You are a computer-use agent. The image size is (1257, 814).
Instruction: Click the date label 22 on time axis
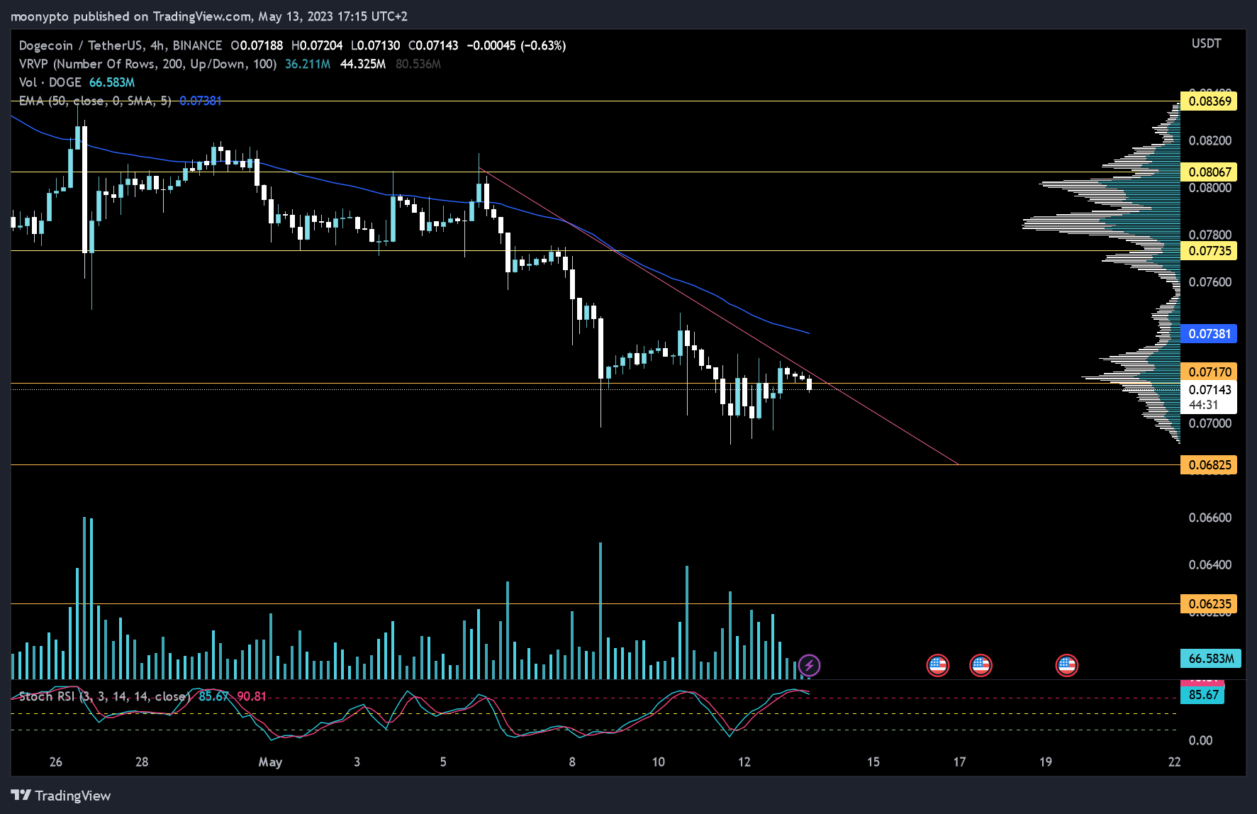click(x=1175, y=762)
